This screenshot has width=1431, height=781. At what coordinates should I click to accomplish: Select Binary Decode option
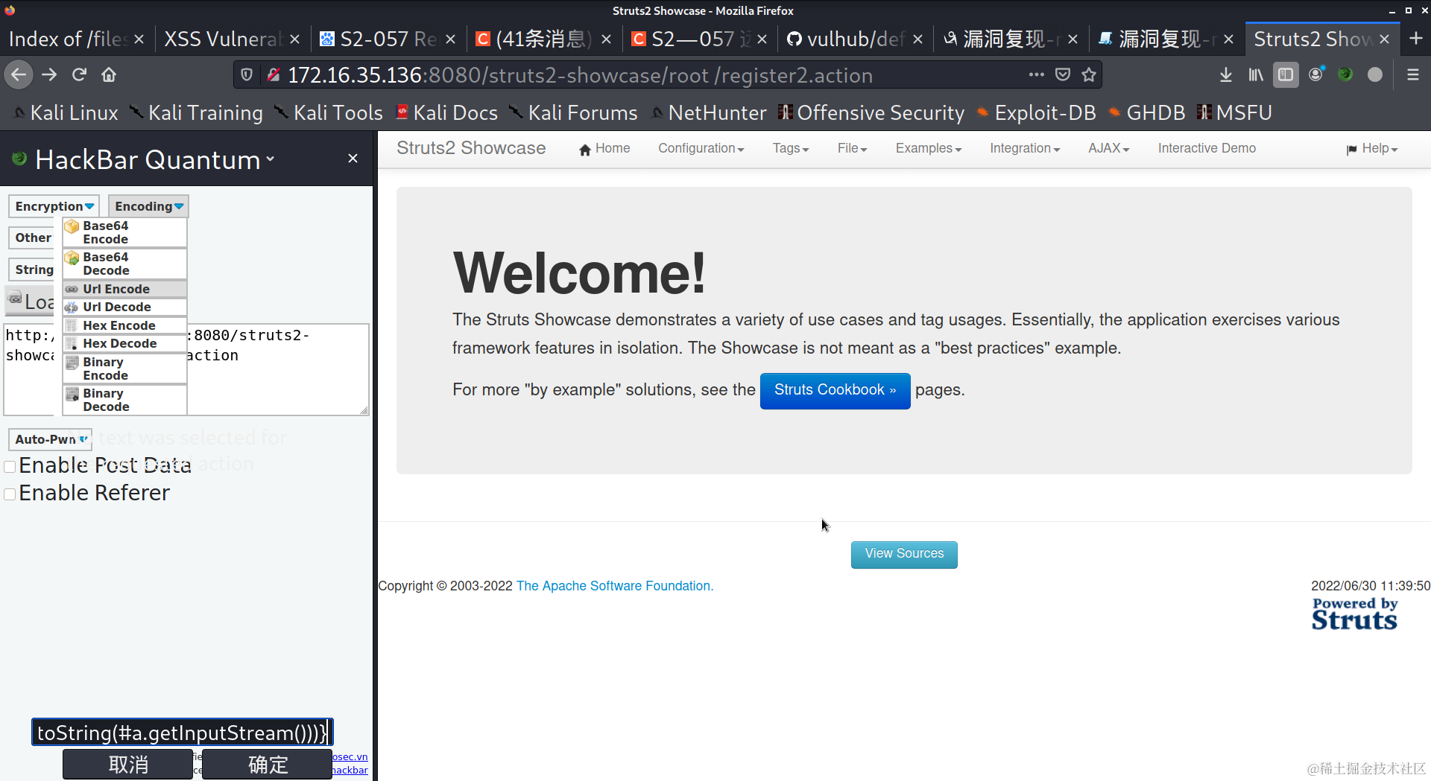124,400
